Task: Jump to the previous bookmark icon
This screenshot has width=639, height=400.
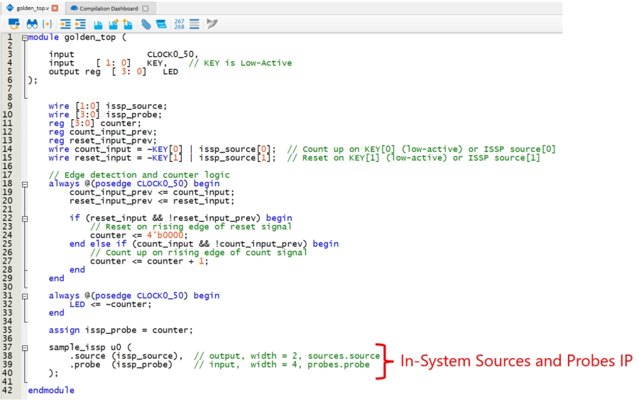Action: coord(128,23)
